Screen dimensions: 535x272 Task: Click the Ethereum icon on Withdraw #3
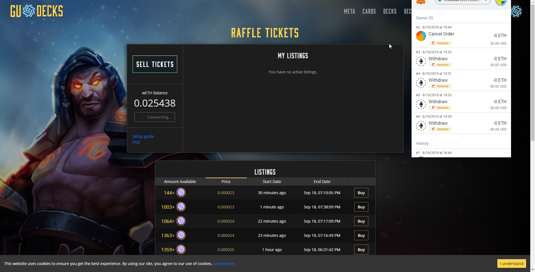(421, 61)
